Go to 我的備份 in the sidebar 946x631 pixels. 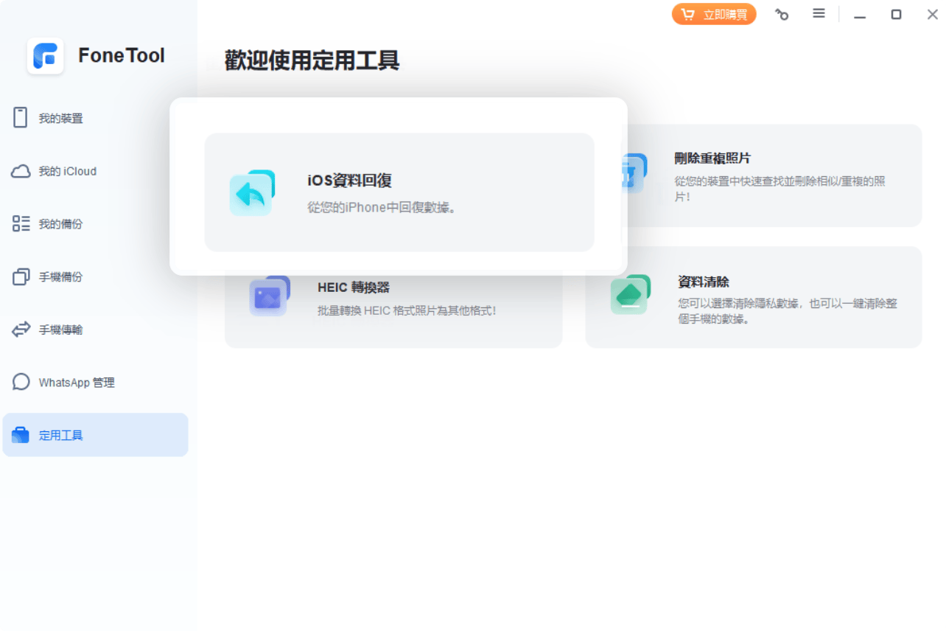[x=60, y=224]
